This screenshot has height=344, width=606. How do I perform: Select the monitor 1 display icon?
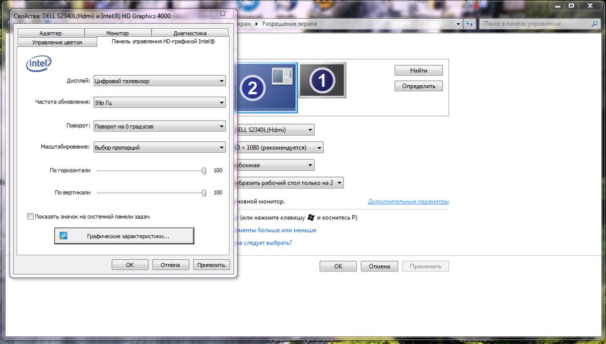(322, 80)
